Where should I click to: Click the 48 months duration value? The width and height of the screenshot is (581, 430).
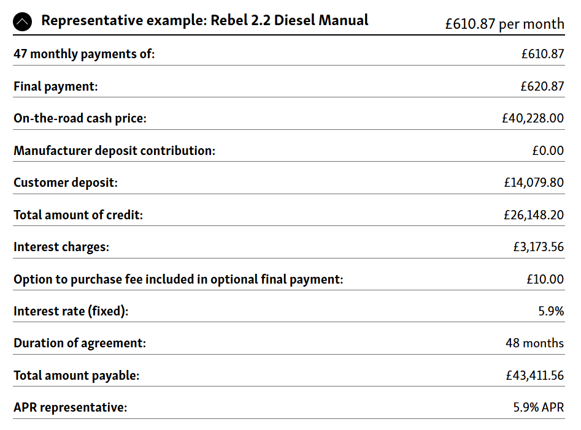coord(534,343)
